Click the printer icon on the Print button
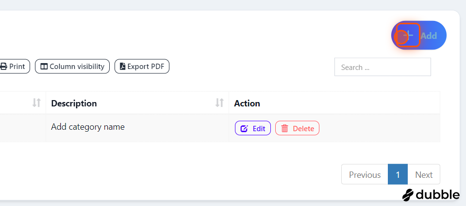 tap(3, 66)
